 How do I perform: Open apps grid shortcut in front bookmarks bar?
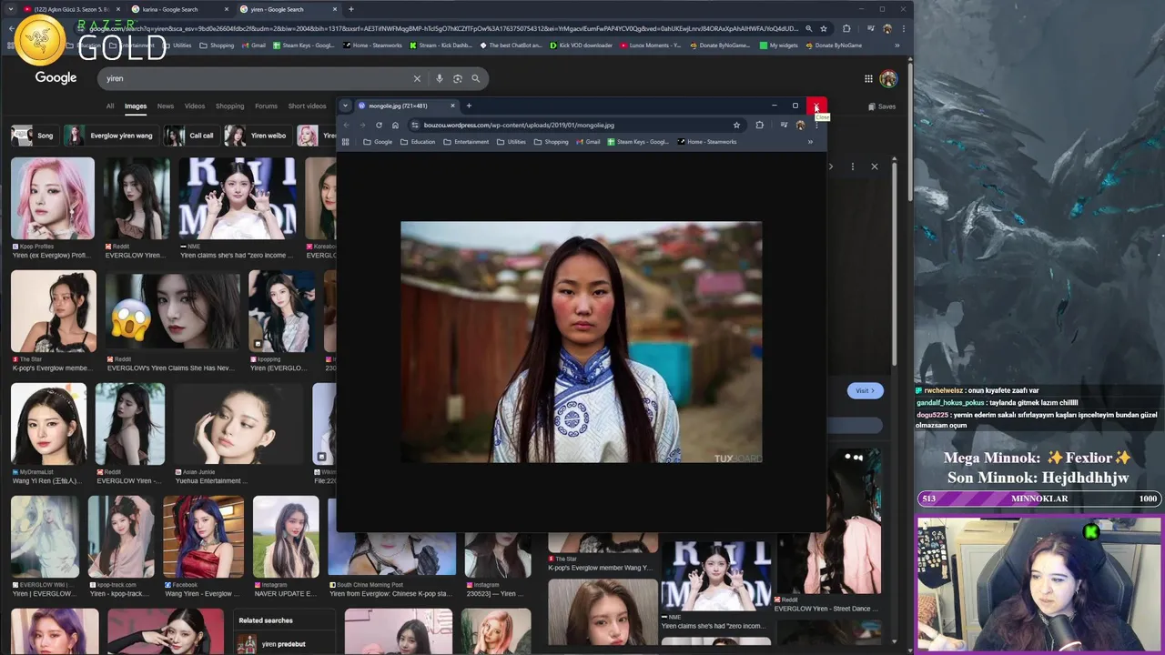(x=345, y=142)
